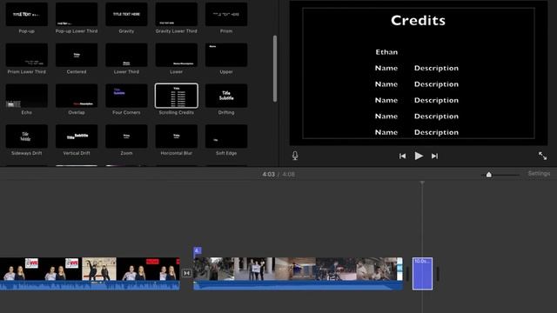Click the titles browser scrollbar
Image resolution: width=557 pixels, height=313 pixels.
click(275, 69)
